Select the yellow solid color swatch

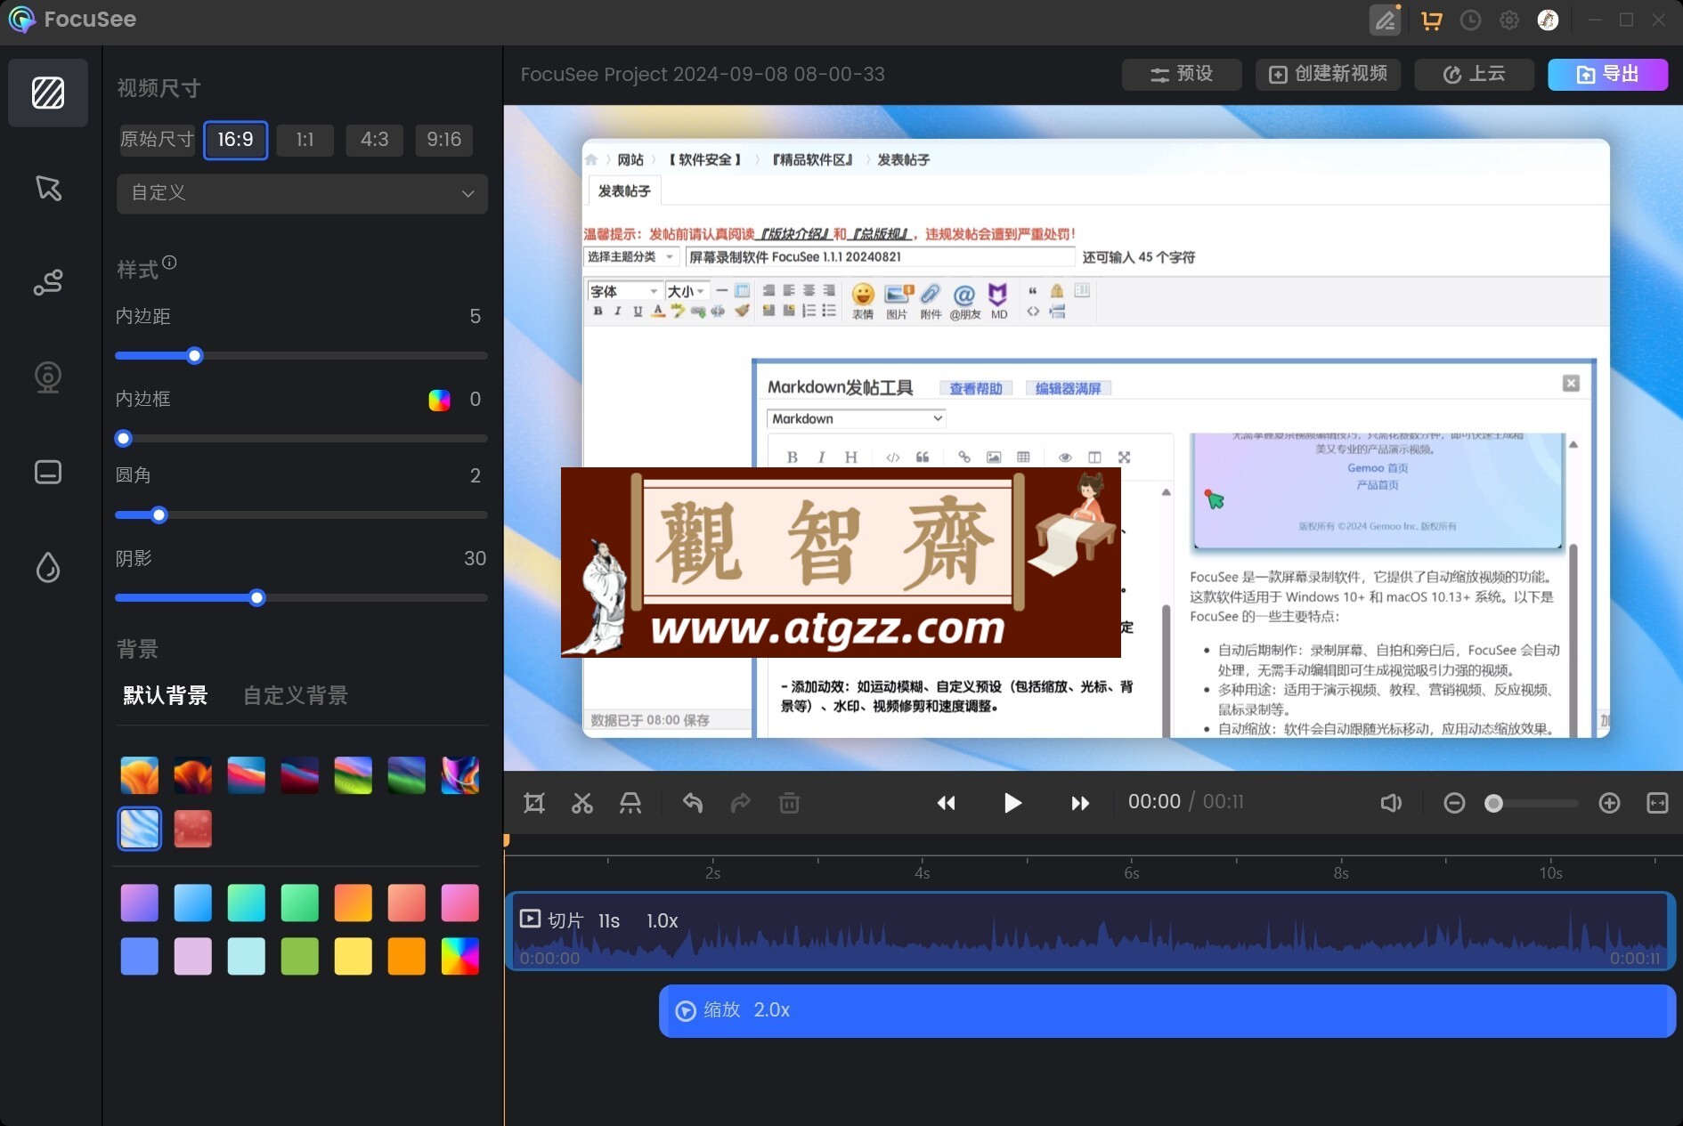(x=354, y=956)
